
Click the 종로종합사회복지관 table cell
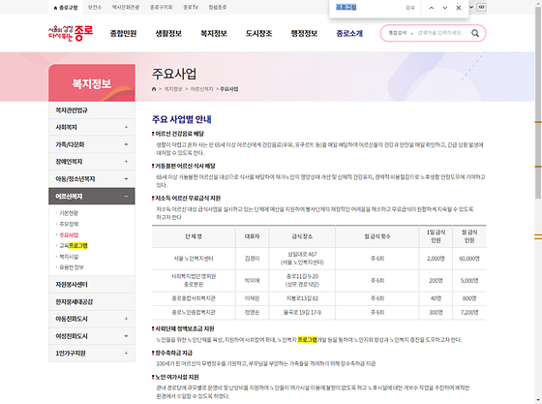(194, 298)
